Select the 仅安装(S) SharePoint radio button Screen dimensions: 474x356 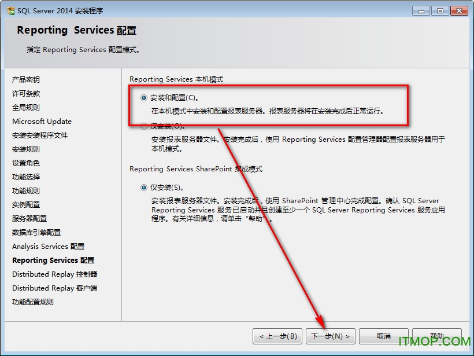(143, 188)
